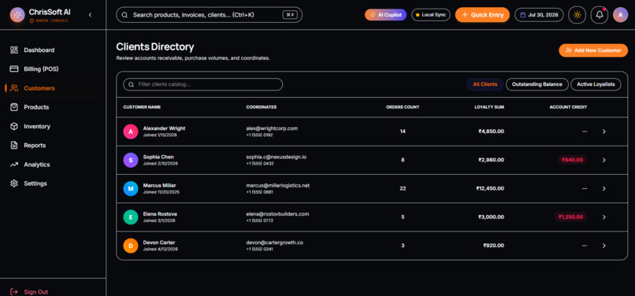Click the Settings gear icon
This screenshot has height=296, width=635.
pyautogui.click(x=14, y=183)
